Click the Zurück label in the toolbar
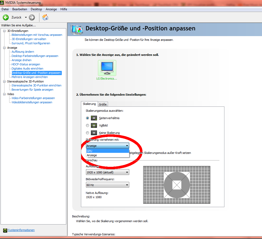 coord(16,17)
